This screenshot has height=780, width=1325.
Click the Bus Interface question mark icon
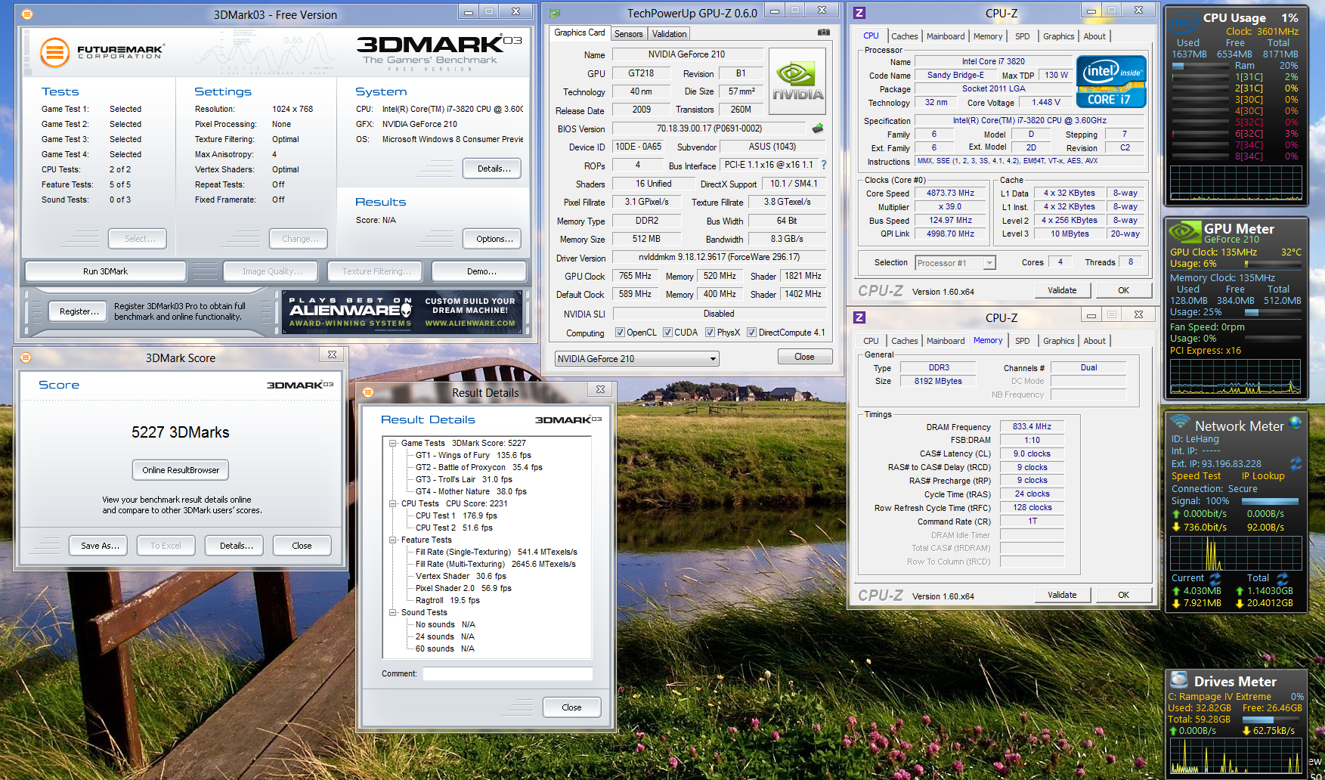[x=824, y=165]
